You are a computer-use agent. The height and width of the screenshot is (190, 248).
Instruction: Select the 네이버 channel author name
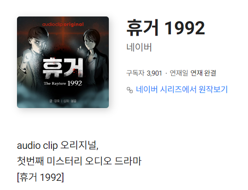tap(139, 47)
